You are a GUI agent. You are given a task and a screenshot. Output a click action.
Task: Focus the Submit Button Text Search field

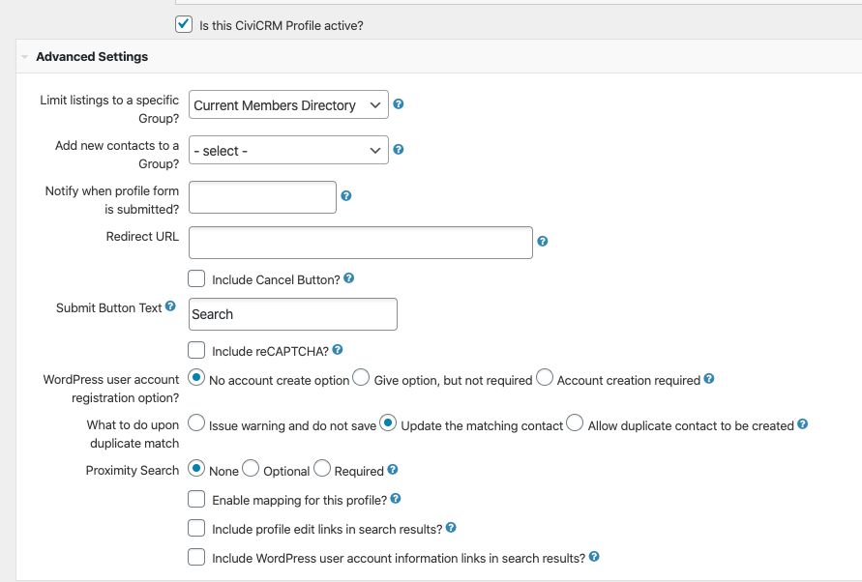pos(293,314)
